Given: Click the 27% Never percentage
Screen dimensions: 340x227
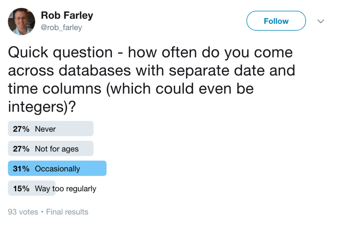Looking at the screenshot, I should coord(21,129).
